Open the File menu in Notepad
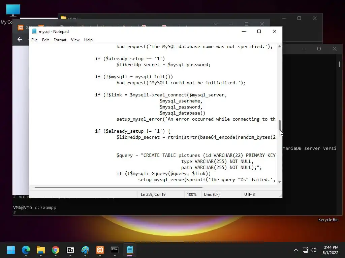Image resolution: width=345 pixels, height=258 pixels. [x=34, y=40]
